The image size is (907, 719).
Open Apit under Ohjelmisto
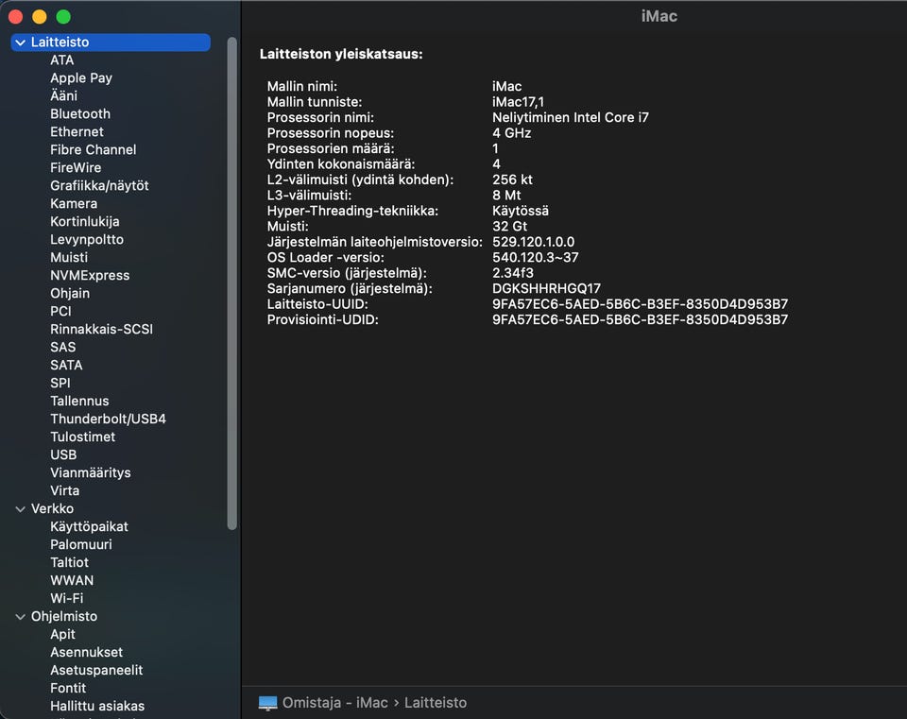pos(62,635)
